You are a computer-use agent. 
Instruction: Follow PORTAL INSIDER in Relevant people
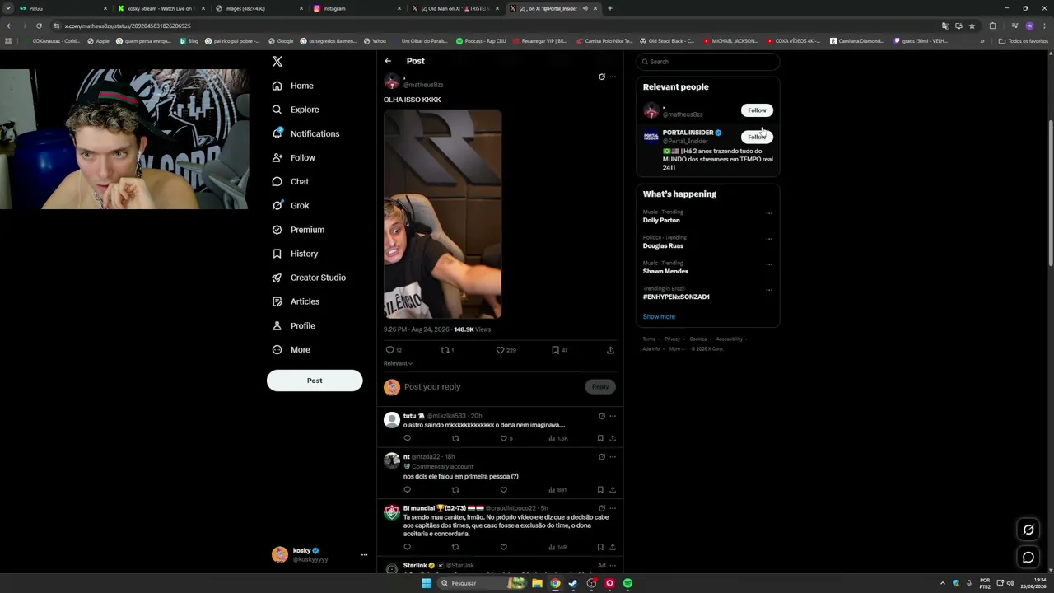click(x=757, y=137)
